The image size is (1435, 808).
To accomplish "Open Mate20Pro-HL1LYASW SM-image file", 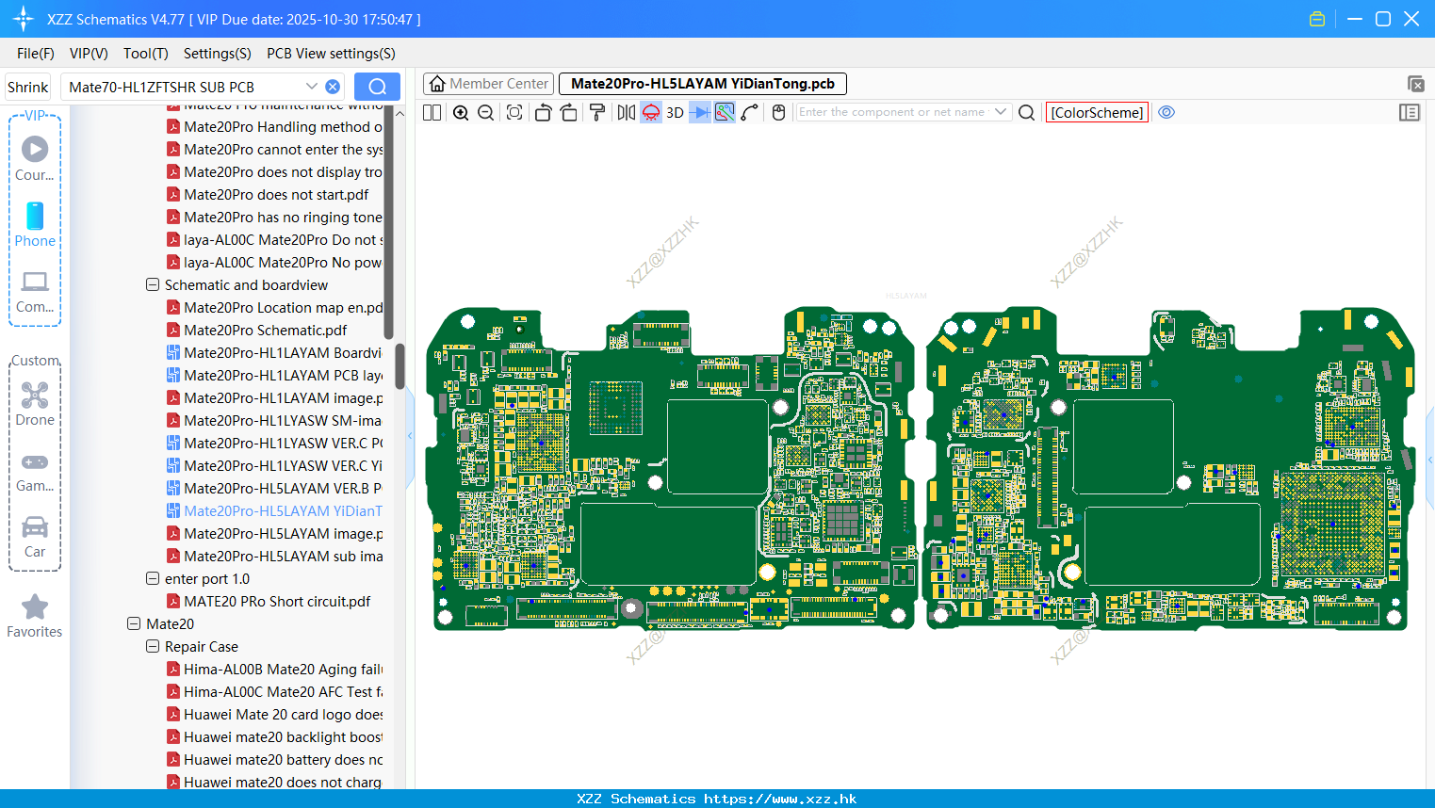I will coord(274,420).
